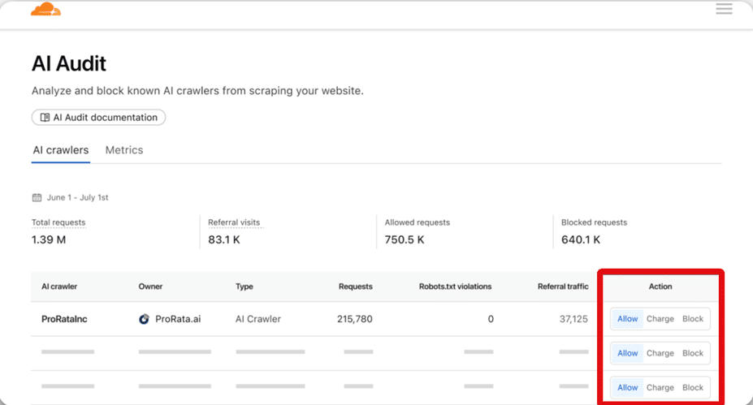Image resolution: width=753 pixels, height=405 pixels.
Task: Click the ProRataInc crawler name
Action: click(x=64, y=319)
